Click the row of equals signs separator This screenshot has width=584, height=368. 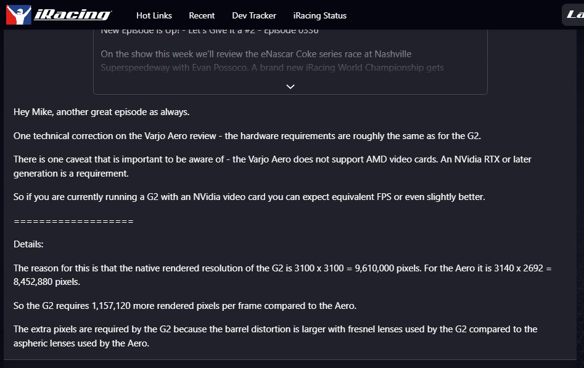click(x=73, y=222)
